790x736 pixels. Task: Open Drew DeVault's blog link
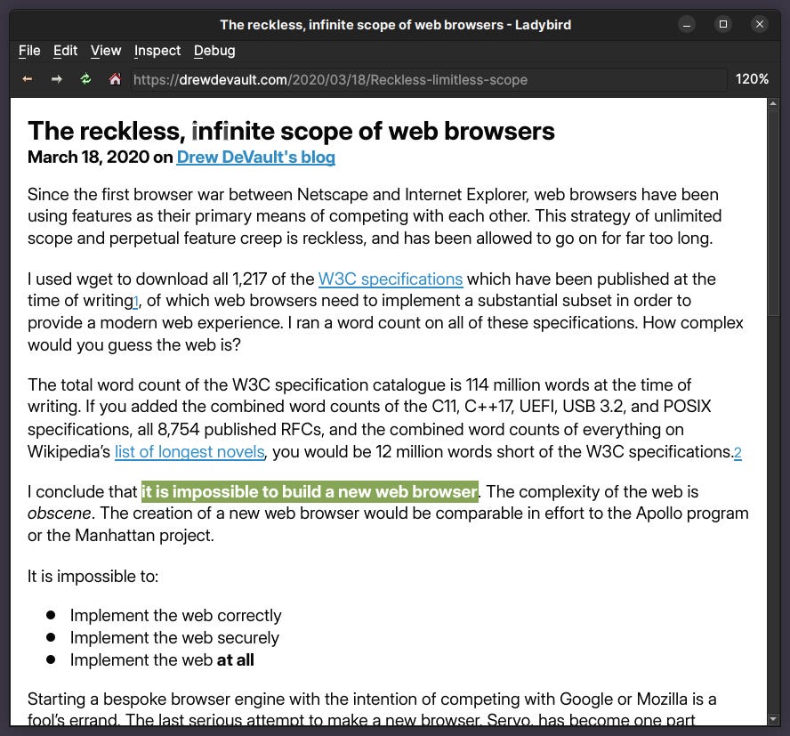pyautogui.click(x=255, y=157)
